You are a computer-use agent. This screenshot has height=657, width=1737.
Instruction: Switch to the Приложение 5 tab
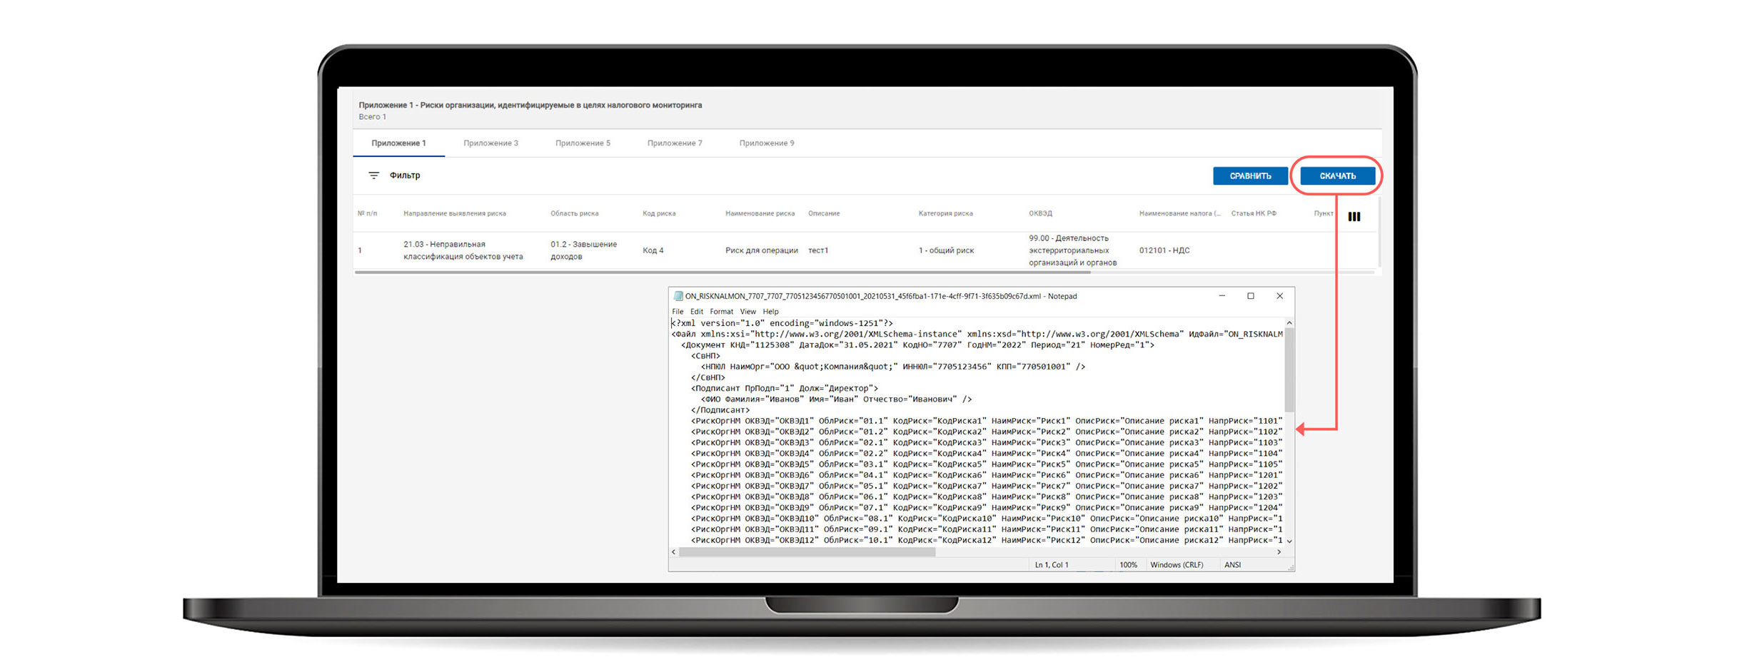583,143
